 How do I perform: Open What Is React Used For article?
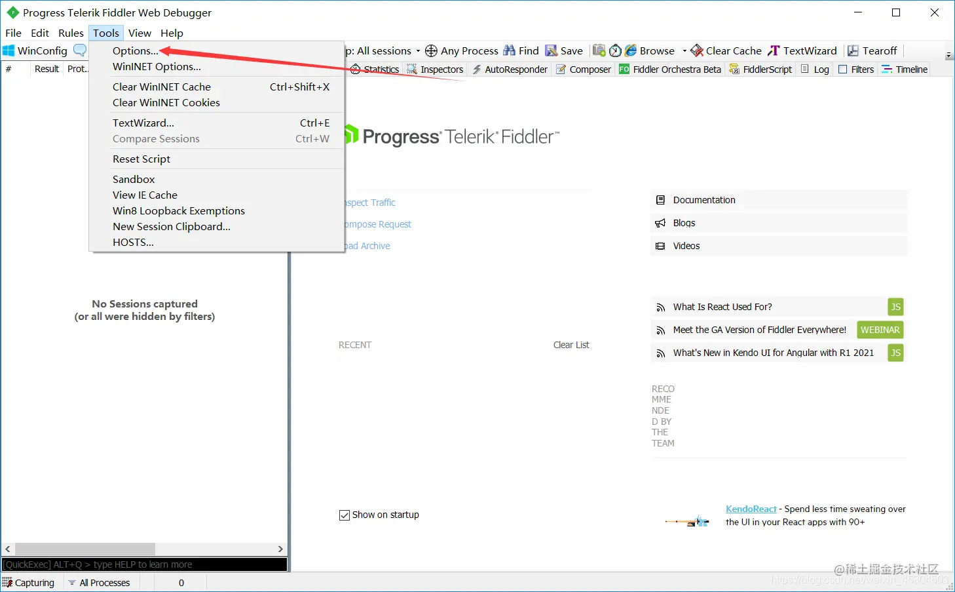click(x=722, y=307)
